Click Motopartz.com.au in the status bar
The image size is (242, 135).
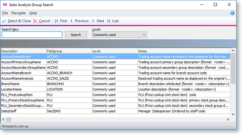[x=15, y=126]
